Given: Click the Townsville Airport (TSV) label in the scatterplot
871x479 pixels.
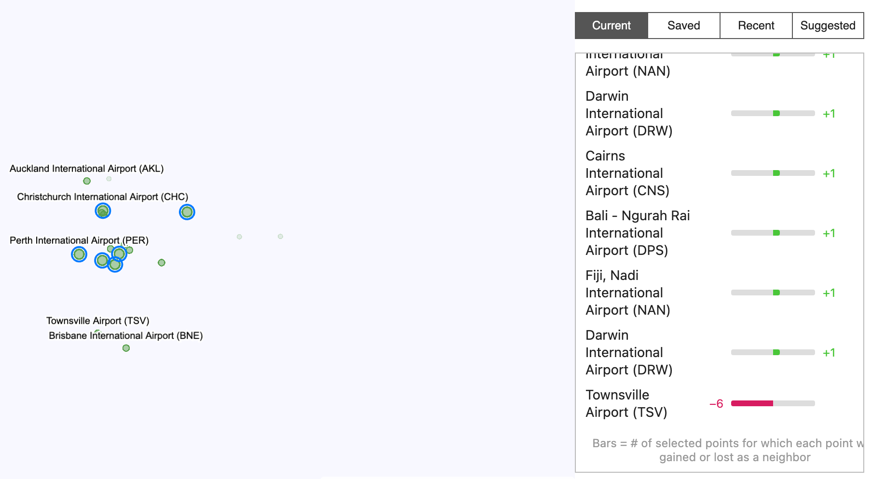Looking at the screenshot, I should coord(97,321).
